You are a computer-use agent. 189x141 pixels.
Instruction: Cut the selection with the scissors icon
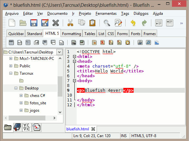click(70, 23)
